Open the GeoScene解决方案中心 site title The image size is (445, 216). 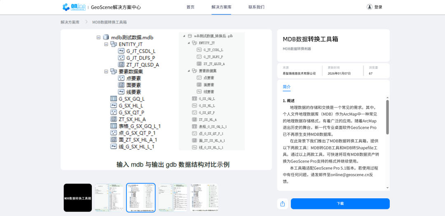point(116,7)
